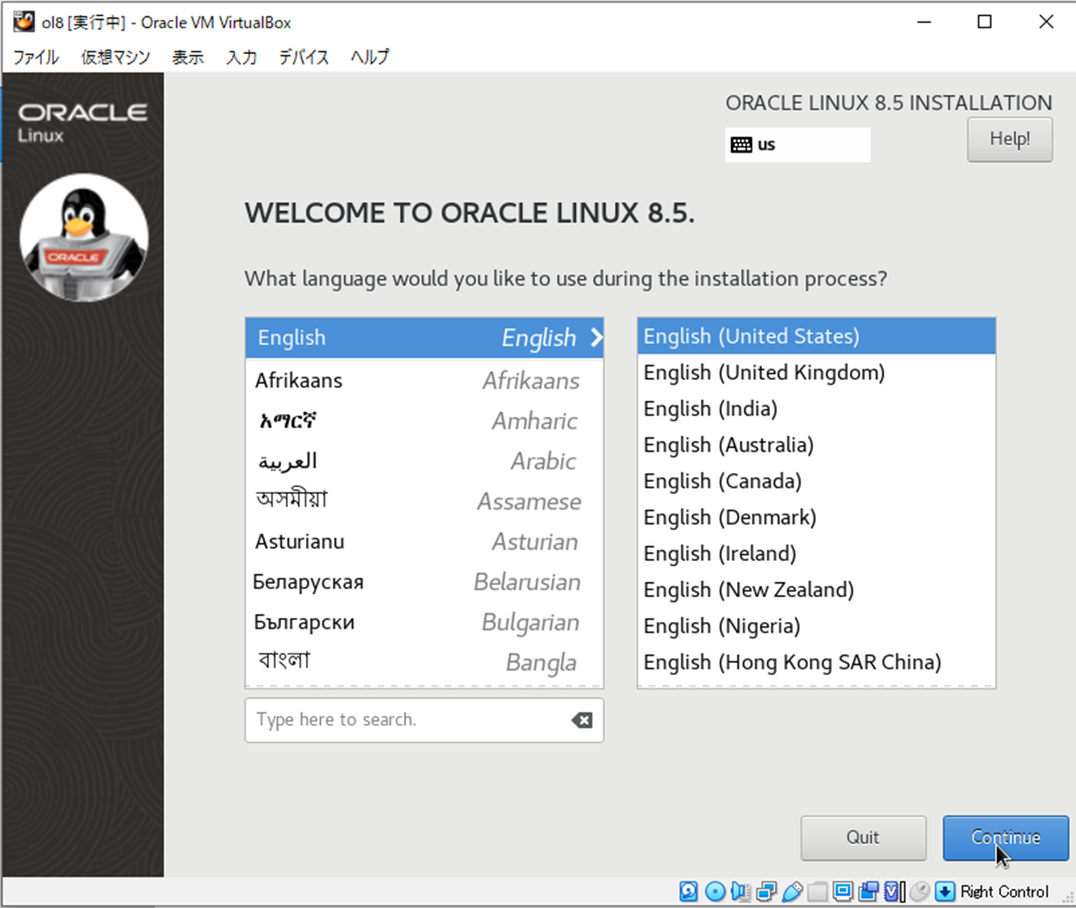Click the network adapters status icon
1076x908 pixels.
[764, 891]
